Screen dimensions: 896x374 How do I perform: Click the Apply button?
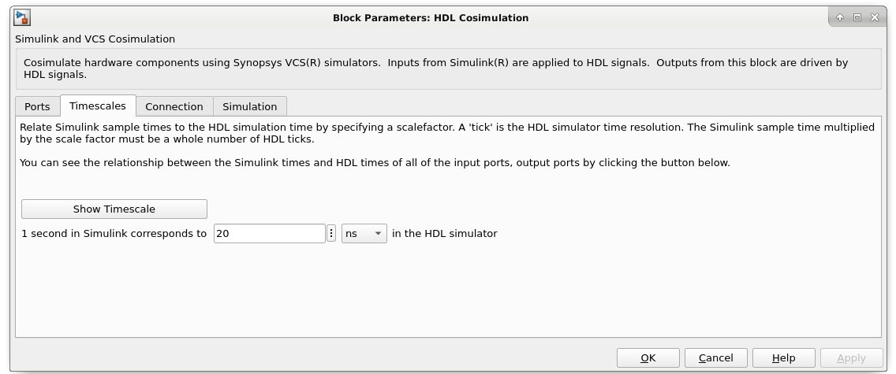point(851,358)
